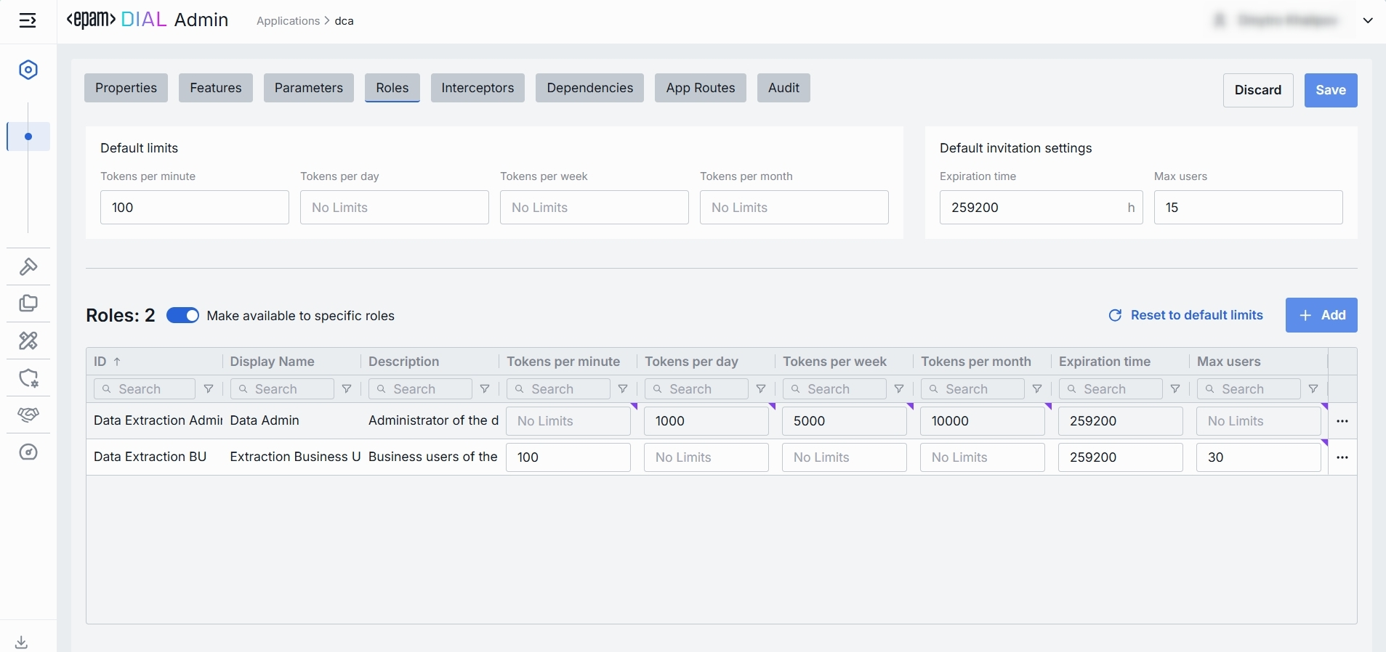Toggle off Make available to specific roles
The image size is (1386, 652).
click(182, 315)
